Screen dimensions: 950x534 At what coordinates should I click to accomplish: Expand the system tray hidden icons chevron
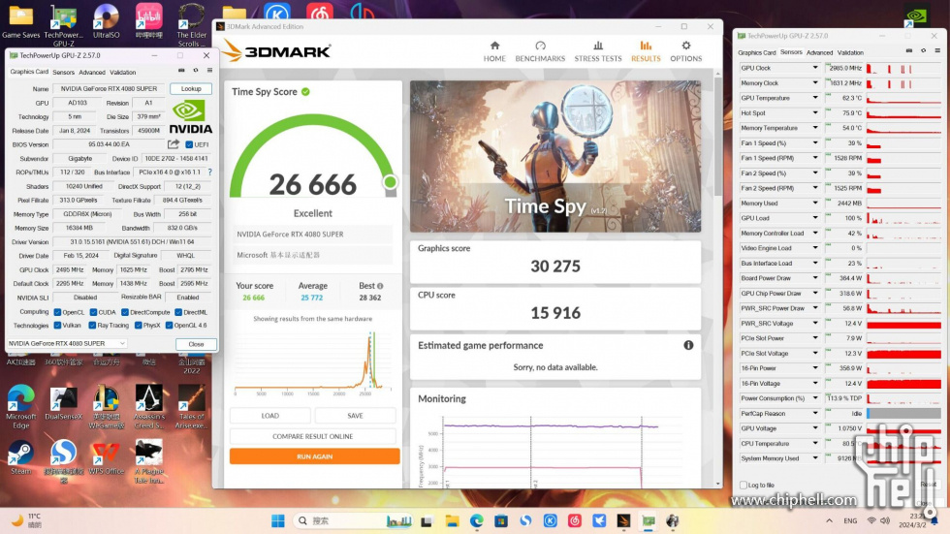[829, 520]
